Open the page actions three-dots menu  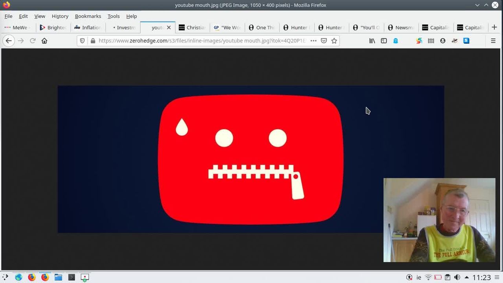[x=313, y=41]
